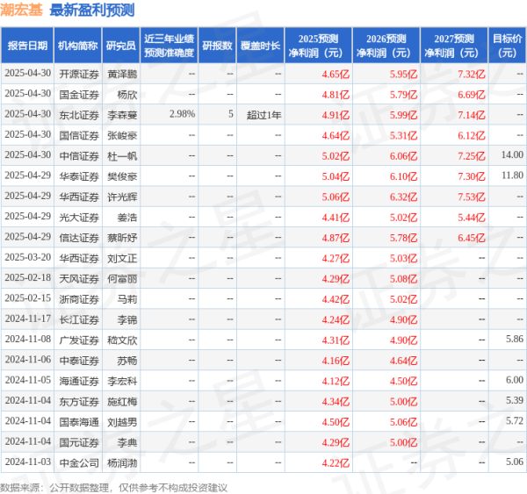Click the 2027预测净利润 column header
Image resolution: width=527 pixels, height=494 pixels.
(x=453, y=45)
